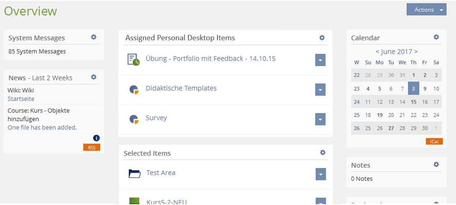Viewport: 456px width, 205px height.
Task: Open System Messages settings gear
Action: [94, 37]
